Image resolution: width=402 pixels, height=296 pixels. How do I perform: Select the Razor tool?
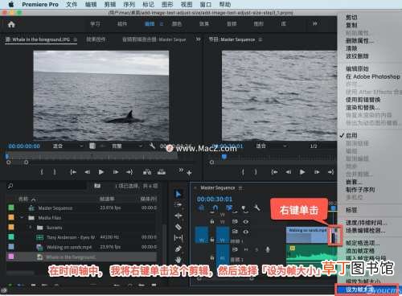point(178,227)
